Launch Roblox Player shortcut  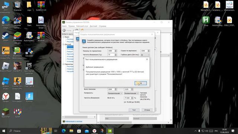(x=6, y=67)
